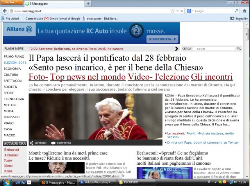Stop loading with the X in the address bar

[x=182, y=11]
